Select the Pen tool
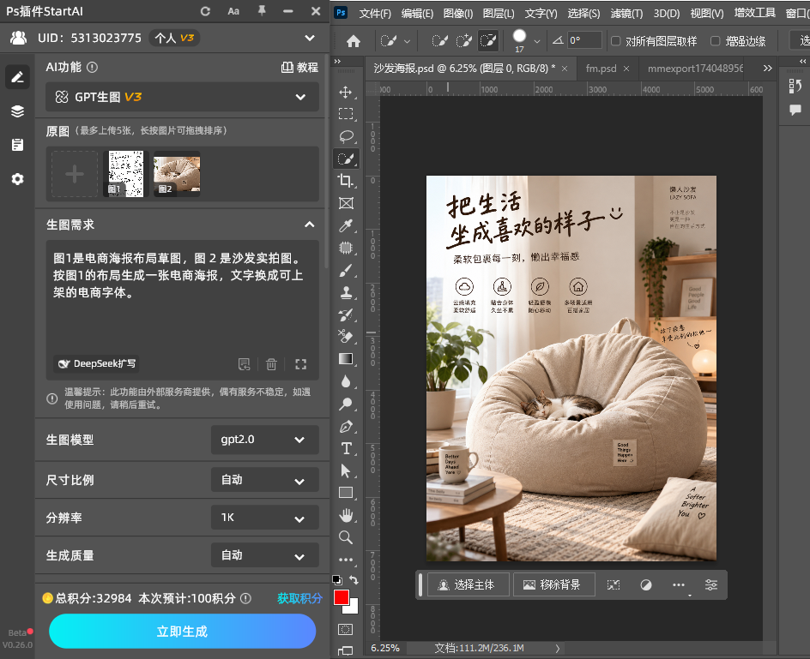Image resolution: width=810 pixels, height=659 pixels. (346, 426)
